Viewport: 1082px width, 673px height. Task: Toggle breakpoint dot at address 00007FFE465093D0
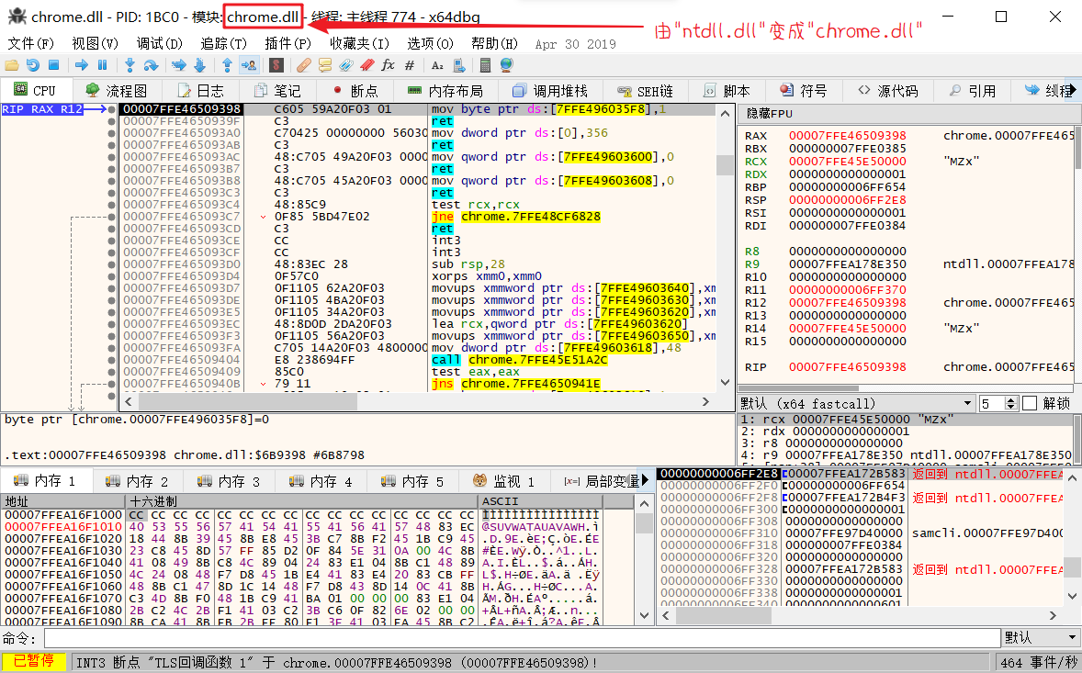tap(112, 264)
